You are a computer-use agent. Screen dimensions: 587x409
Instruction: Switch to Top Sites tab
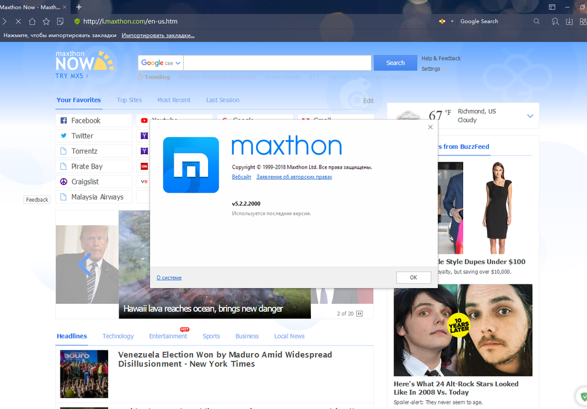[129, 100]
